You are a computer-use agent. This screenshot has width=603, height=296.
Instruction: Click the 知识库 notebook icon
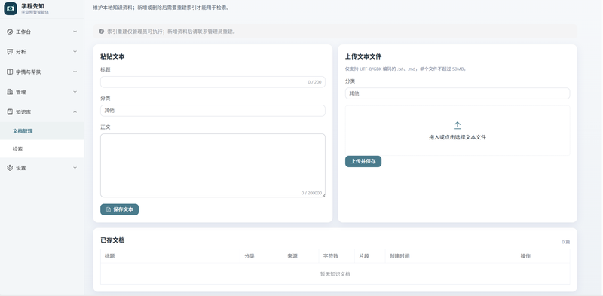pyautogui.click(x=10, y=112)
